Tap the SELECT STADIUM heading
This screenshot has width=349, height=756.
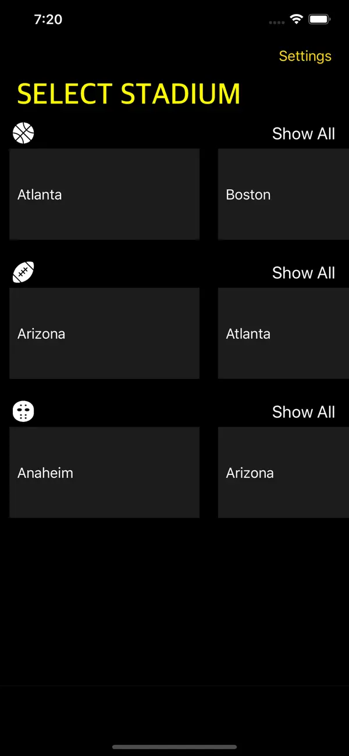pyautogui.click(x=129, y=93)
